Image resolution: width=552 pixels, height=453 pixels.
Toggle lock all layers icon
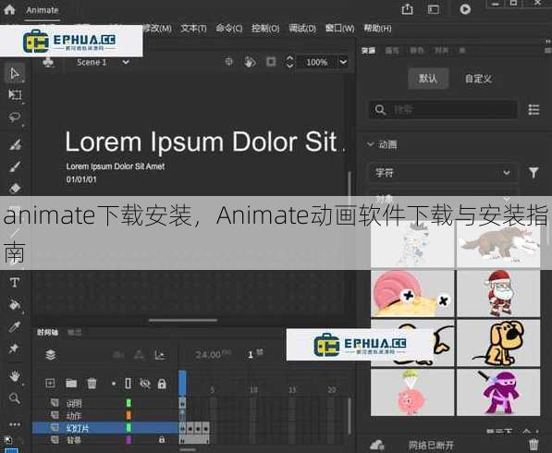162,384
